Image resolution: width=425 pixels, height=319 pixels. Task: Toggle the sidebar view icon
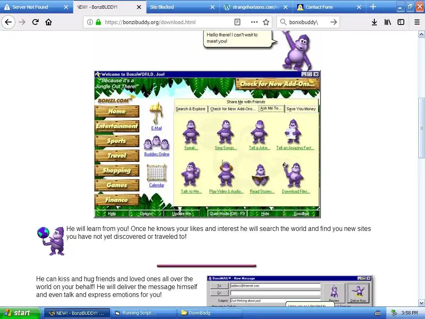tap(401, 22)
